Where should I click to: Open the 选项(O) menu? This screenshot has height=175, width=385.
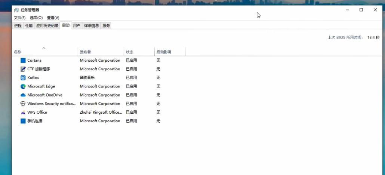36,18
